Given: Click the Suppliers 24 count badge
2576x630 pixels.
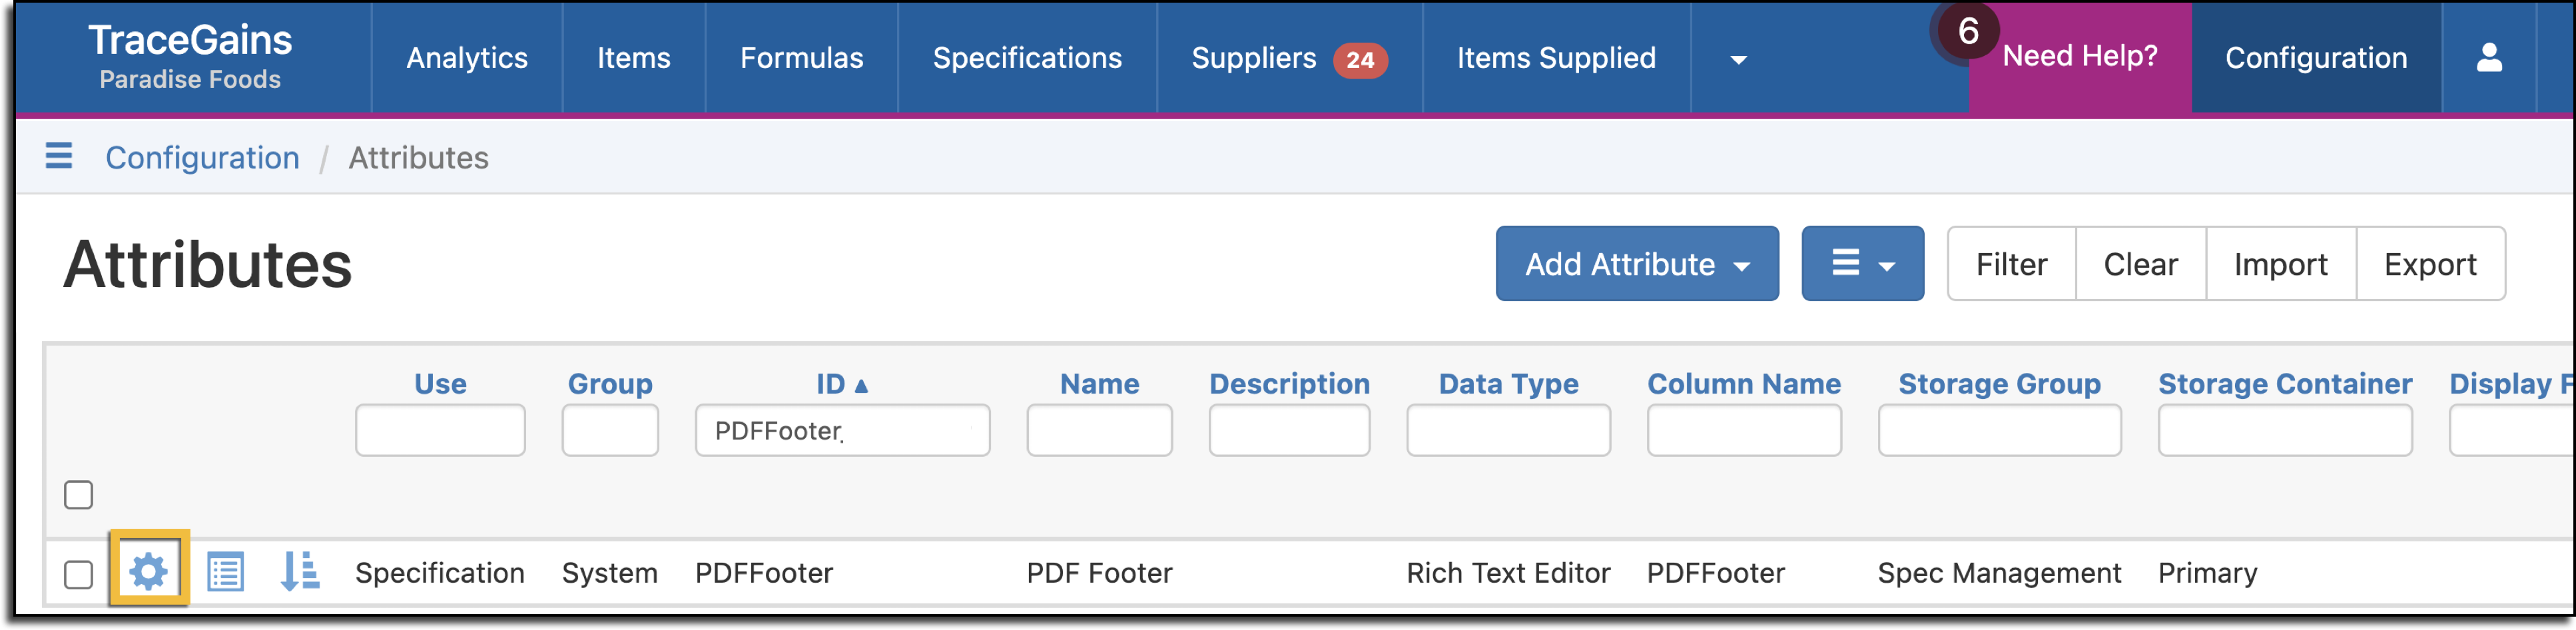Looking at the screenshot, I should click(1360, 60).
